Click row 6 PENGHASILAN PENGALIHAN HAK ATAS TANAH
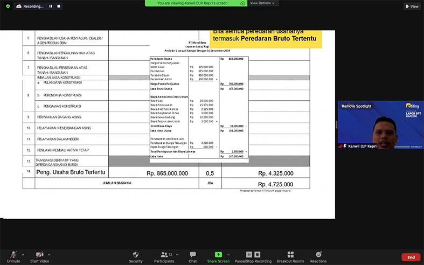Image resolution: width=424 pixels, height=265 pixels. pyautogui.click(x=66, y=55)
